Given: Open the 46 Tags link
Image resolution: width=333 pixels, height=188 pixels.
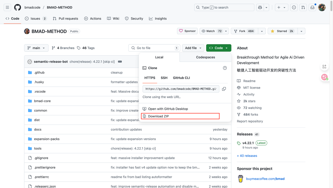Looking at the screenshot, I should [x=86, y=48].
